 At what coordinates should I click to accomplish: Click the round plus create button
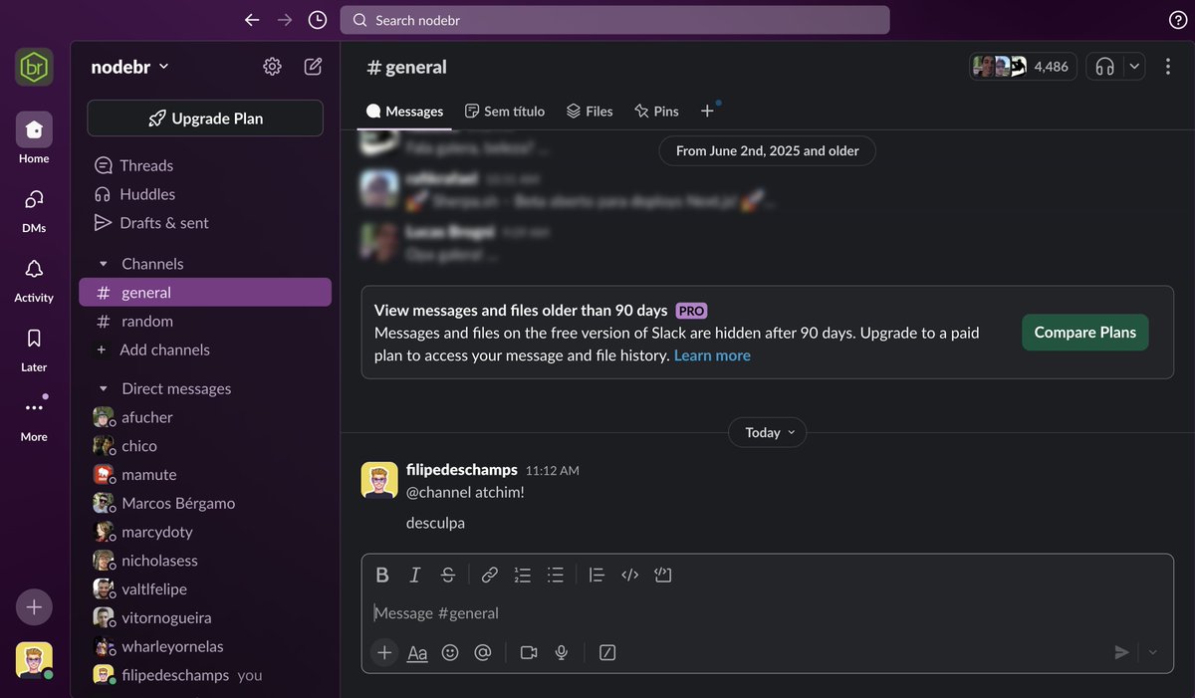tap(34, 606)
